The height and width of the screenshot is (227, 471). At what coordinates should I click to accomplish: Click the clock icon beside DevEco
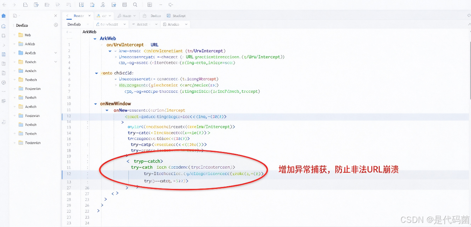pos(56,25)
